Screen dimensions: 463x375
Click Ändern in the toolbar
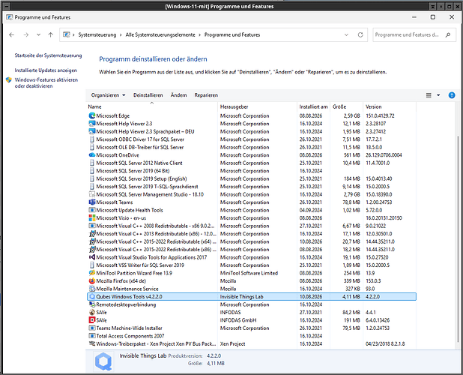(x=178, y=95)
